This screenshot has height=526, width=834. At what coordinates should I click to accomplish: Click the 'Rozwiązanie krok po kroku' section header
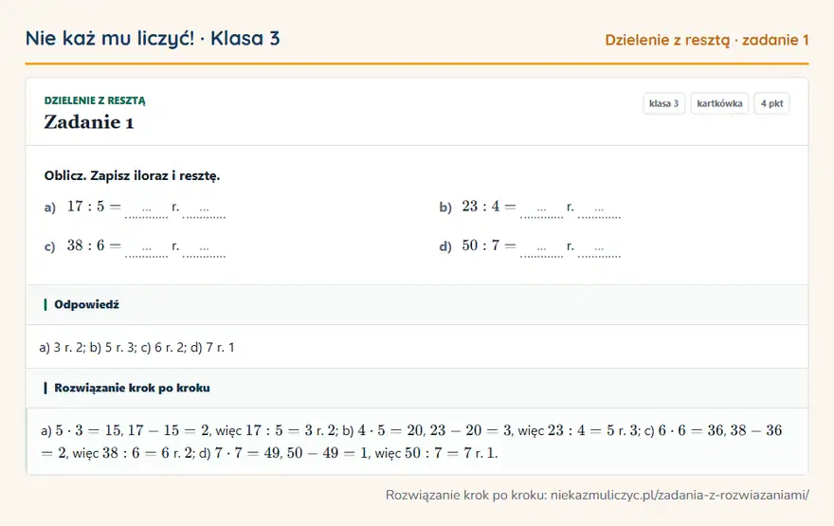pos(417,388)
